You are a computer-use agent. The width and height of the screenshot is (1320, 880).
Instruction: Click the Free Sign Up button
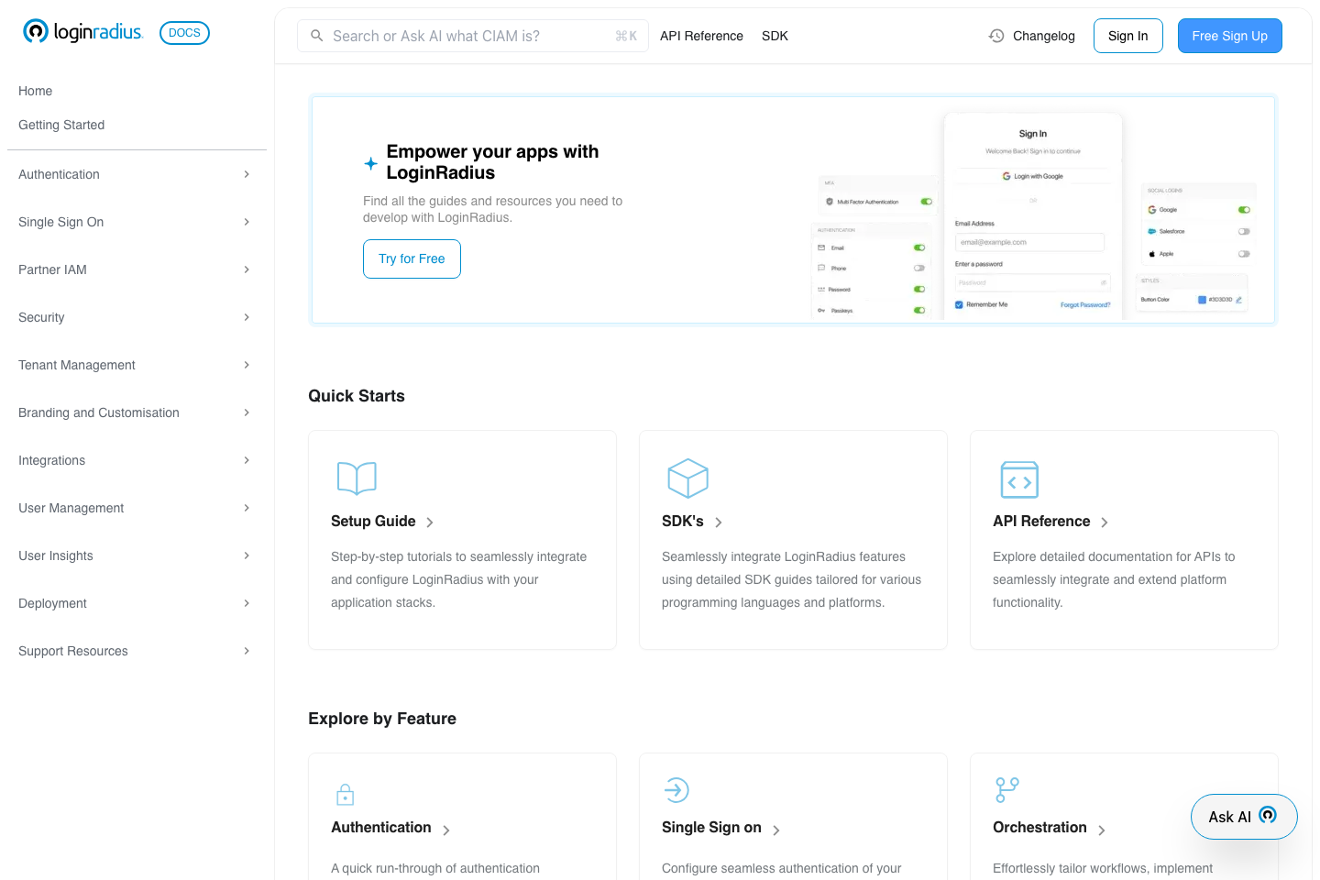click(1230, 36)
